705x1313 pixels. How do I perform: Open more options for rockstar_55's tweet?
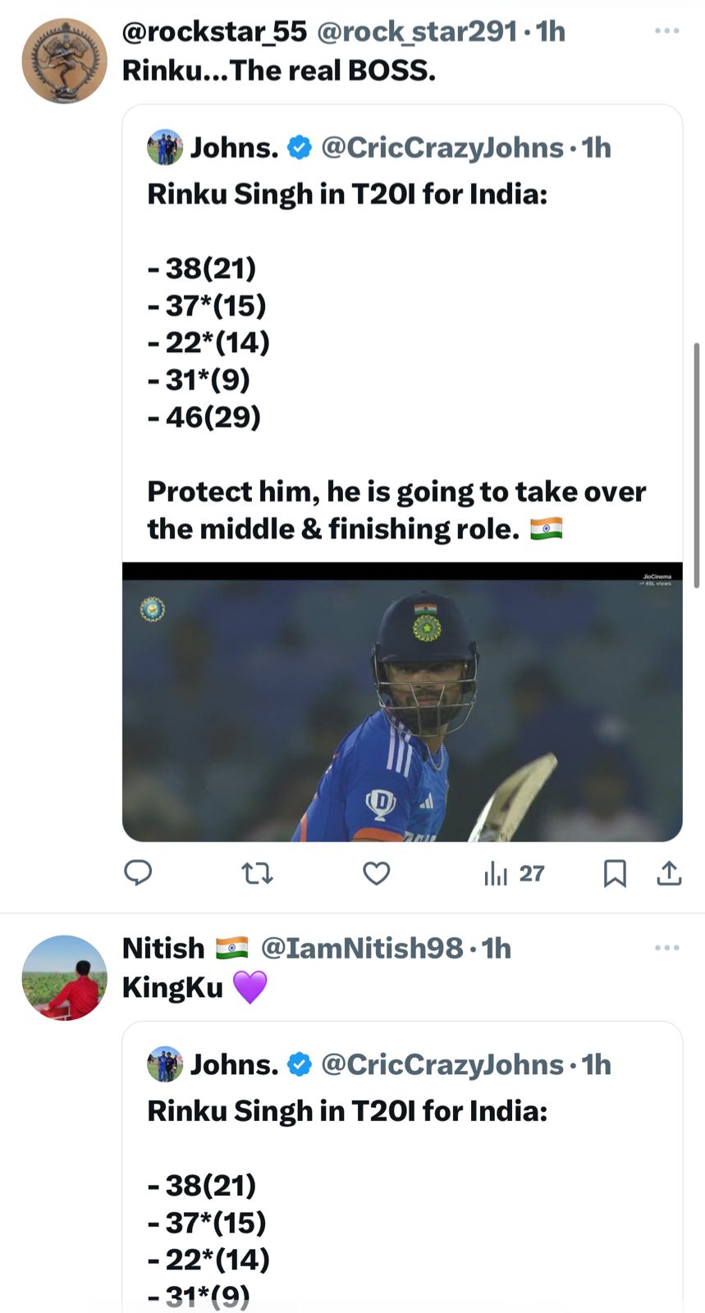point(666,31)
